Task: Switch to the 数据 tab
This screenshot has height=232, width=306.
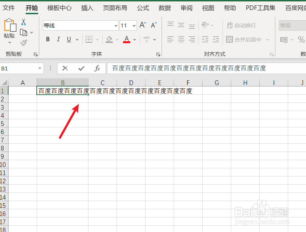Action: click(x=165, y=8)
